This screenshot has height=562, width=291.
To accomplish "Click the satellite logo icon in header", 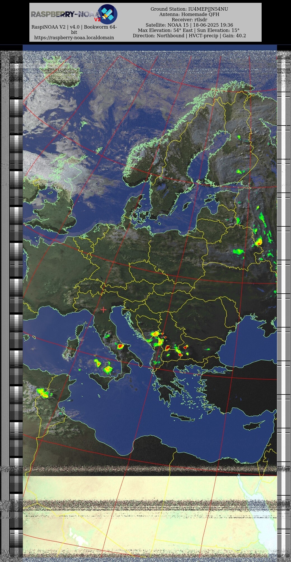I will coord(107,14).
